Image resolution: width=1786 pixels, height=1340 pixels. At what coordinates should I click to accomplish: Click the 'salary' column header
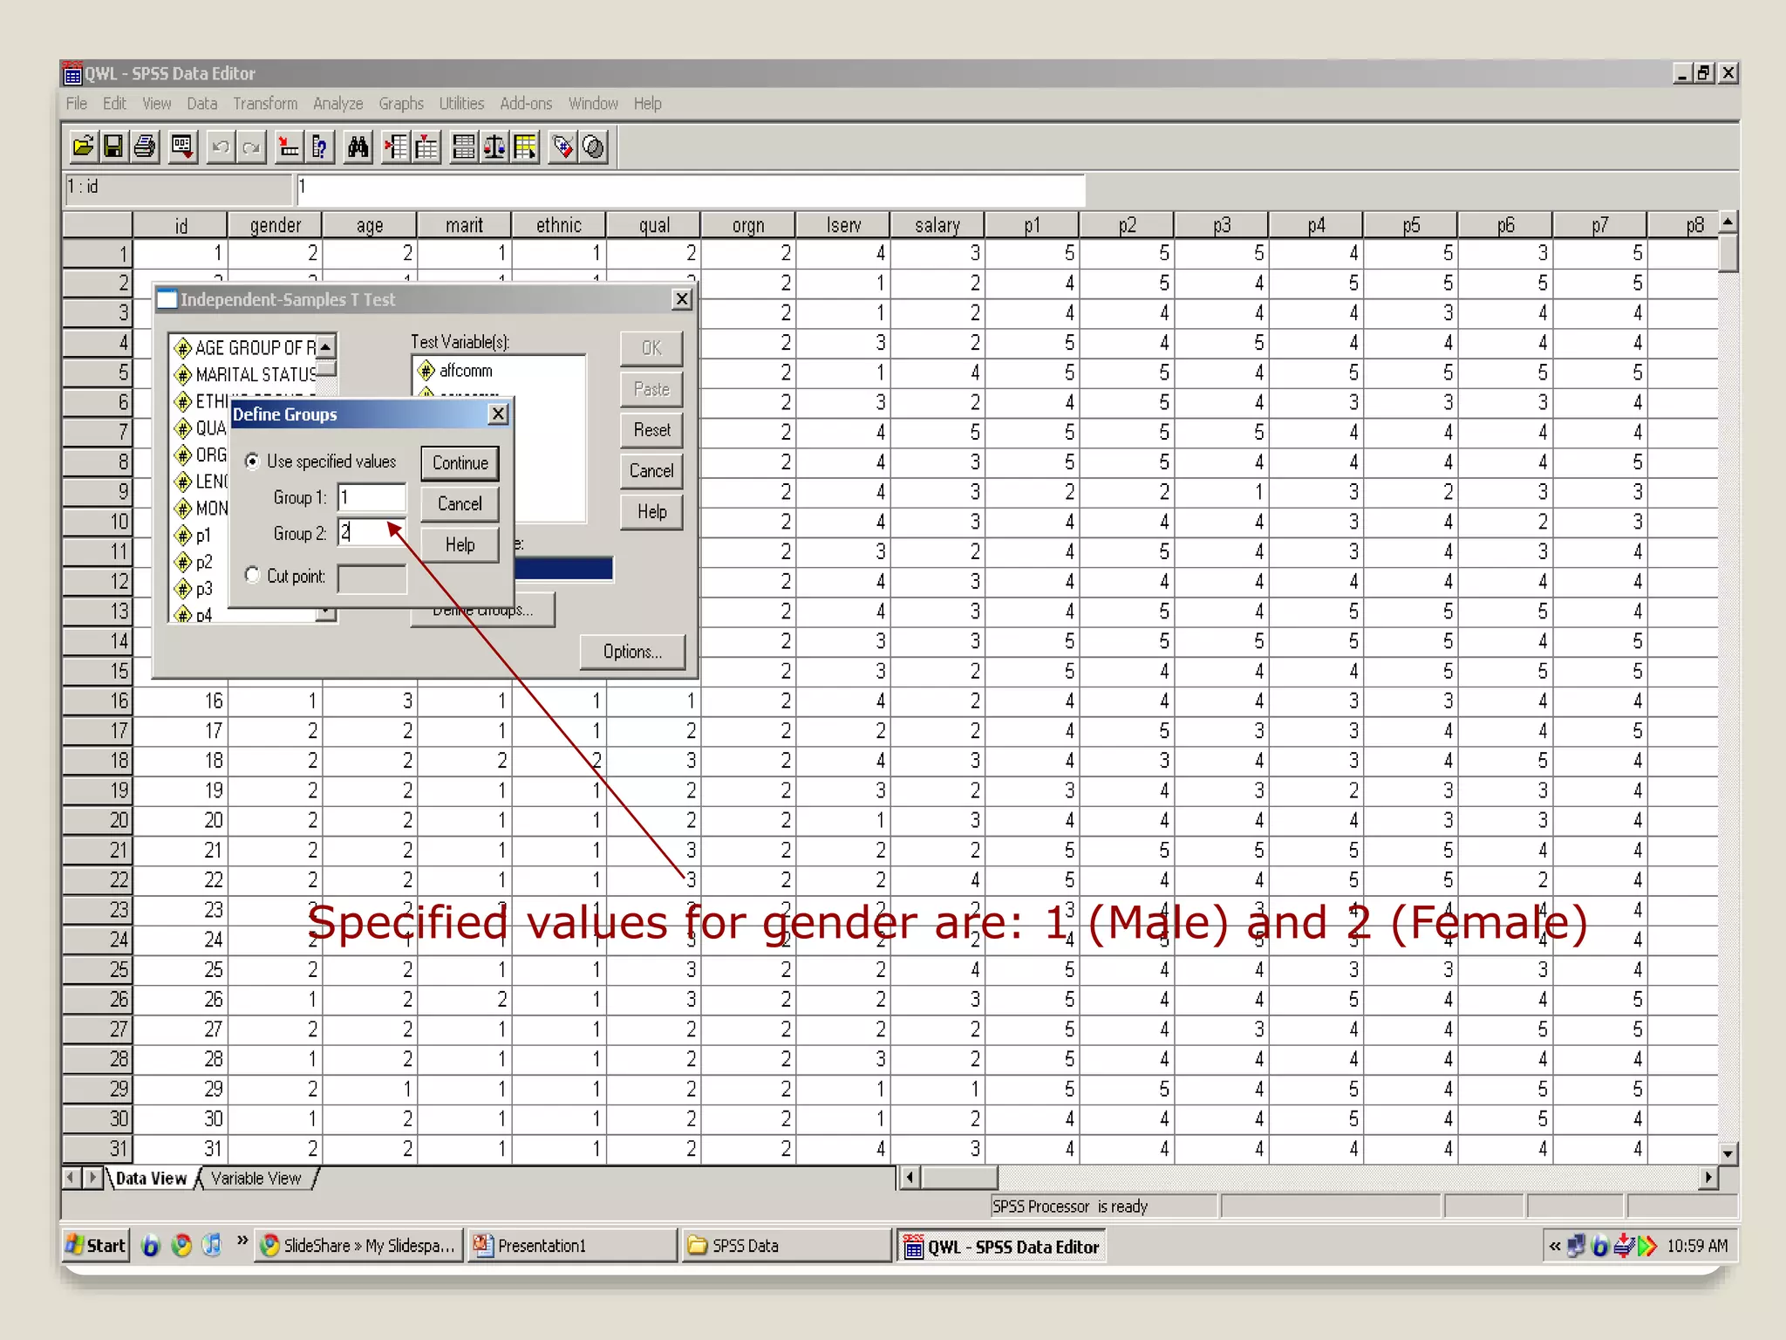click(x=937, y=225)
